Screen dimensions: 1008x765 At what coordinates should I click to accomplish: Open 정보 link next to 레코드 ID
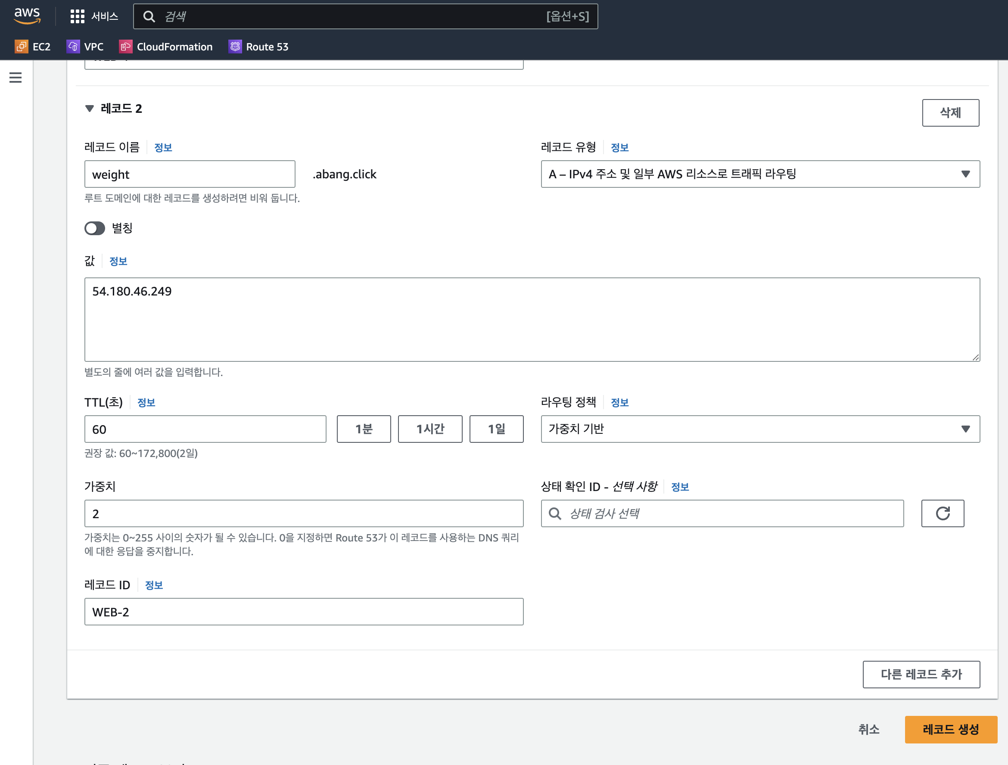point(154,585)
